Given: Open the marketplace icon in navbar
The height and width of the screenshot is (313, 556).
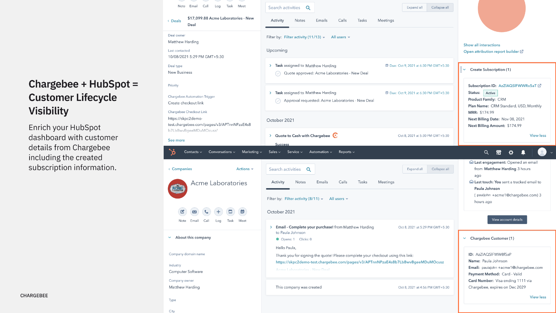Looking at the screenshot, I should [x=499, y=152].
